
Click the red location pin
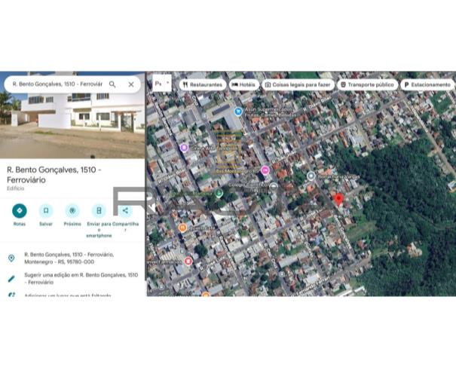(338, 200)
